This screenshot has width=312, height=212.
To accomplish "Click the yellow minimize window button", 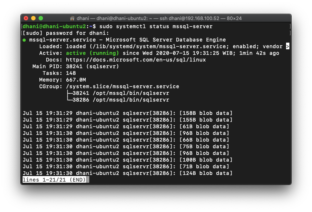I will click(33, 18).
